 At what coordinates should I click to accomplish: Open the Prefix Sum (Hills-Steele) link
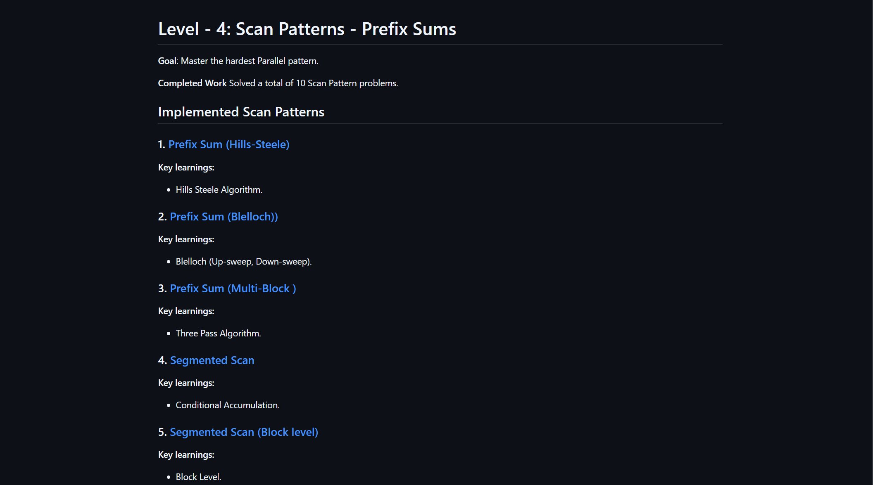[228, 144]
